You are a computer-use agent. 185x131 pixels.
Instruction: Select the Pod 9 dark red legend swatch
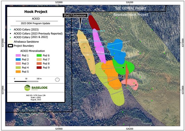[x=39, y=68]
